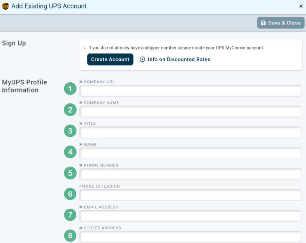Image resolution: width=306 pixels, height=243 pixels.
Task: Click the UPS shield logo icon
Action: coord(5,6)
